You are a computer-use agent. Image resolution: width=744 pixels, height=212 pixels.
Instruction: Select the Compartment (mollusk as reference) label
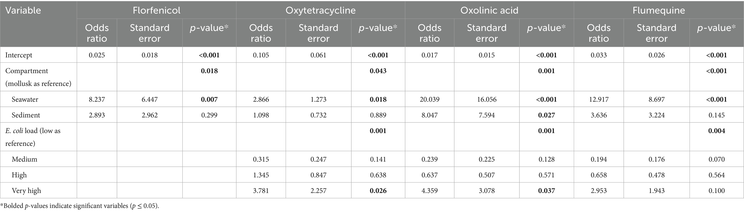point(38,77)
